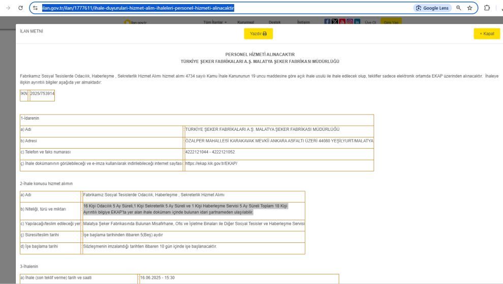Click the '3-İhalenin' section heading
Screen dimensions: 503x284
tap(29, 266)
